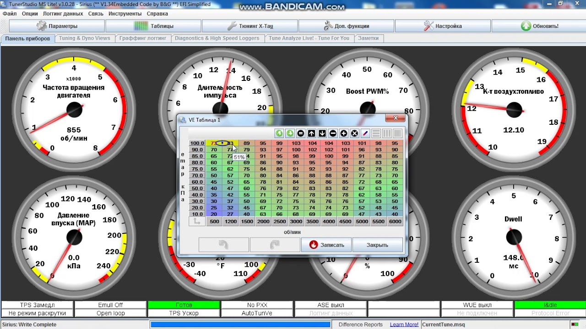Image resolution: width=586 pixels, height=329 pixels.
Task: Click the Закрыть button
Action: pos(377,245)
